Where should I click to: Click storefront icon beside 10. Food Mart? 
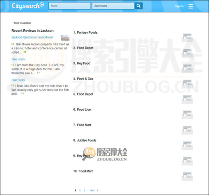pos(187,177)
